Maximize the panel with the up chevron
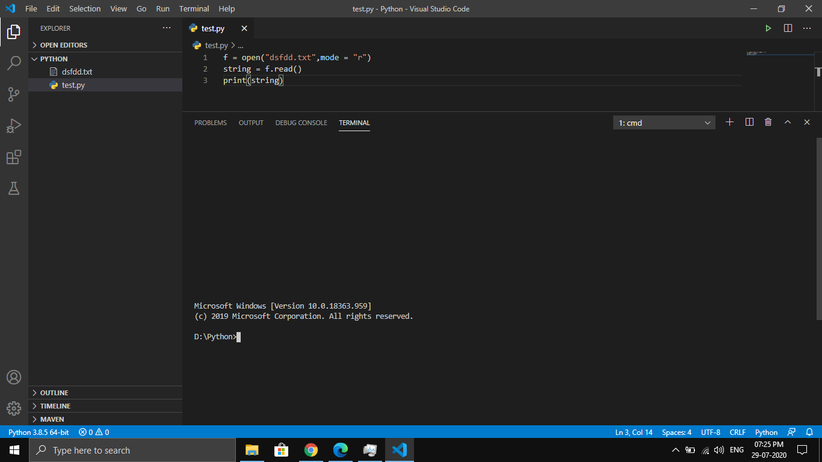The image size is (822, 462). point(788,122)
